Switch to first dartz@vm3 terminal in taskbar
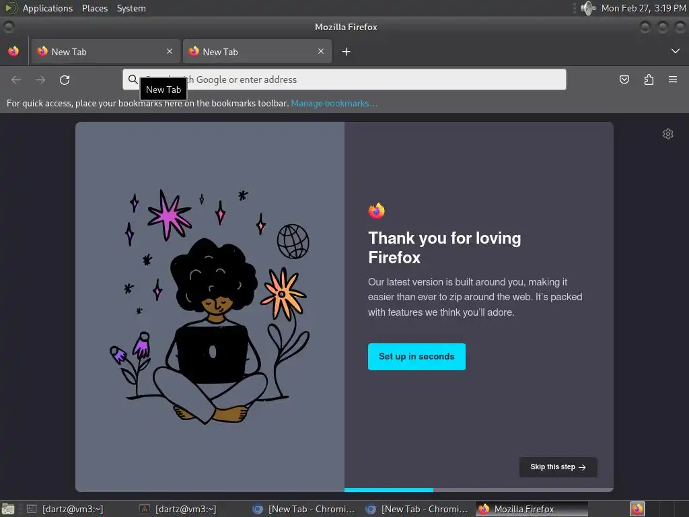The image size is (689, 517). coord(65,509)
